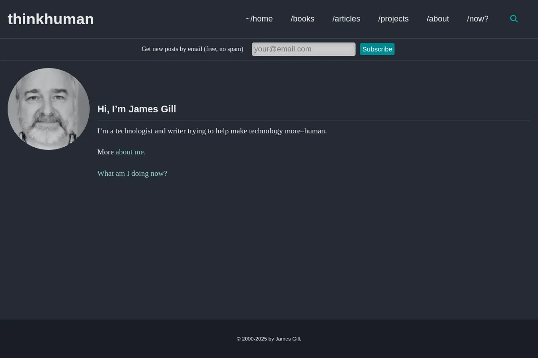Open the /books page
Screen dimensions: 538x358
pos(303,19)
